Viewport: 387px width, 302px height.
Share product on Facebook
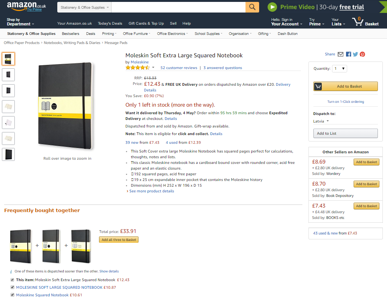[x=348, y=54]
